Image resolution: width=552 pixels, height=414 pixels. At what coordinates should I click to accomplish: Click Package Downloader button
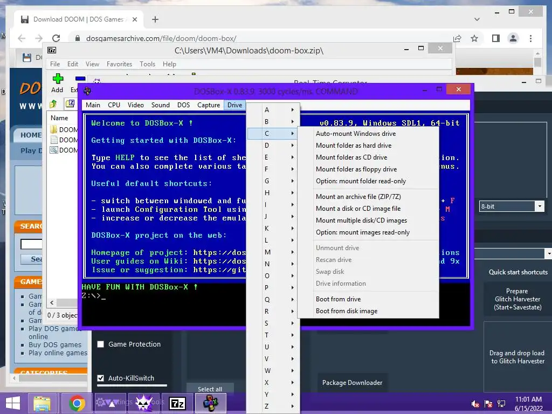(352, 383)
